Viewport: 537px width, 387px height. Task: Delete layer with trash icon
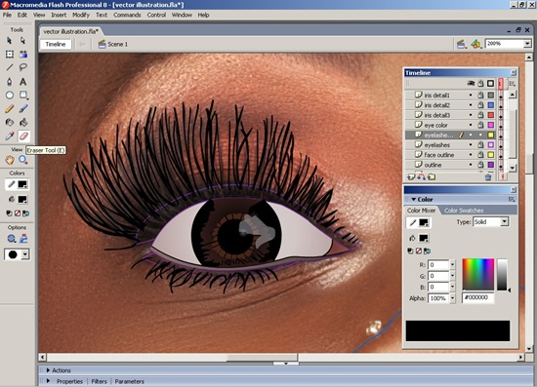[488, 177]
